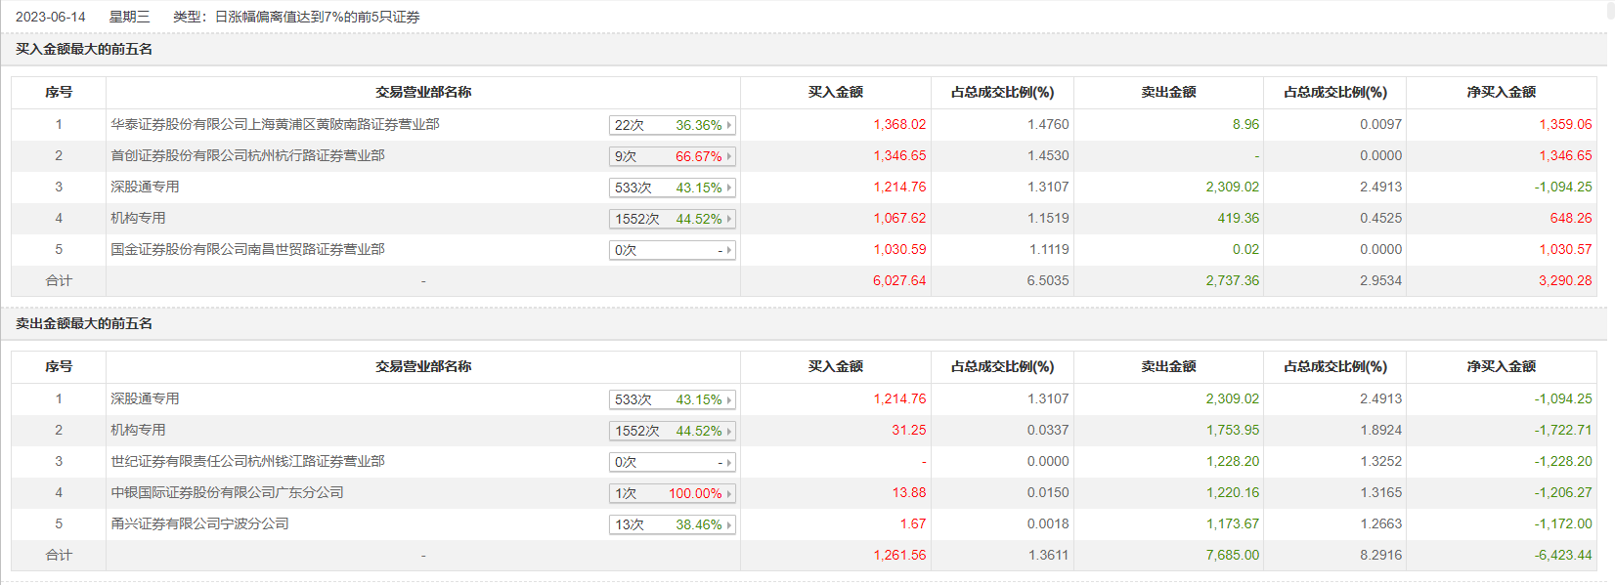Click 买入金额 column header in the 买入金额最大 table

point(835,92)
